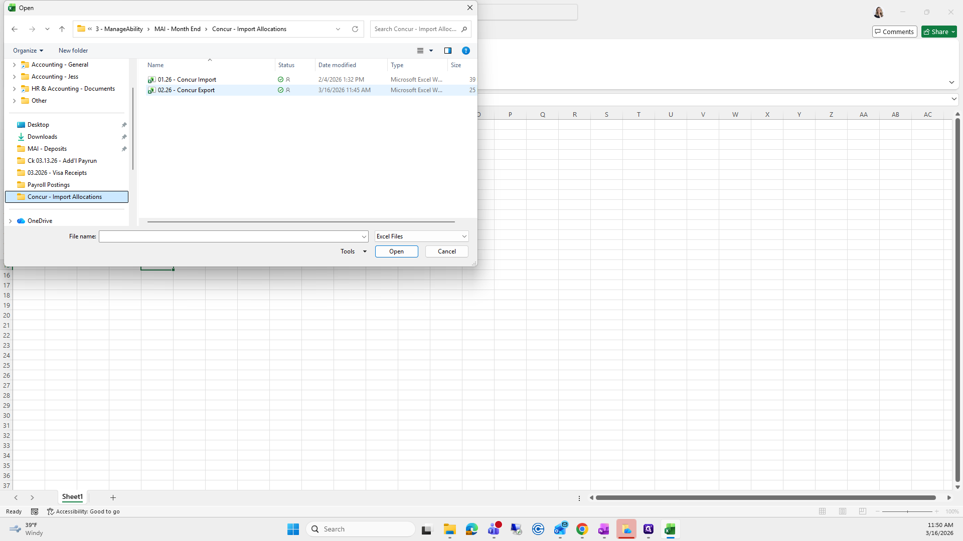
Task: Click the Open button
Action: pos(396,251)
